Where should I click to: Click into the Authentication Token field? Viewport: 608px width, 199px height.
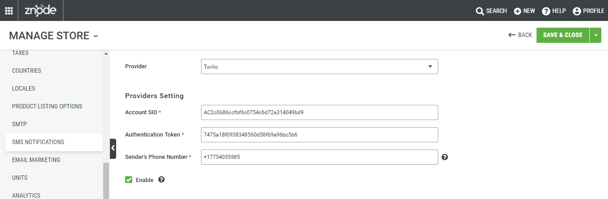click(x=319, y=135)
